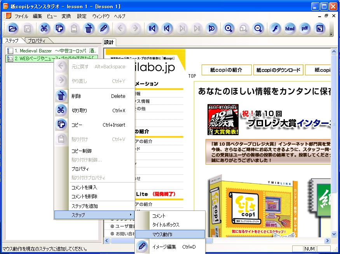Choose コピー Ctrl+Insert menu entry
The width and height of the screenshot is (340, 254).
coord(94,125)
